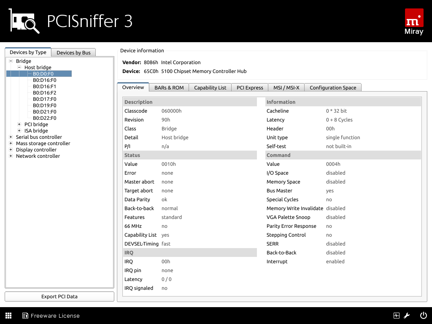432x324 pixels.
Task: Click the power button icon
Action: 424,316
